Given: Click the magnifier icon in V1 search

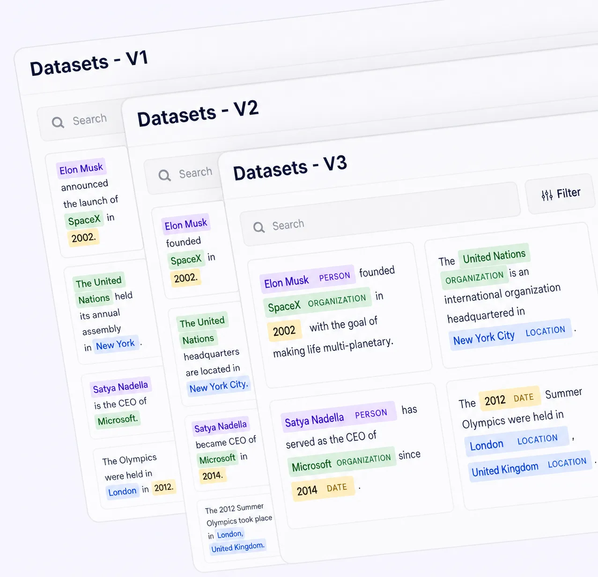Looking at the screenshot, I should 58,123.
